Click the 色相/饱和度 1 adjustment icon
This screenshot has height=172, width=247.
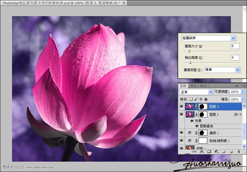[x=190, y=141]
